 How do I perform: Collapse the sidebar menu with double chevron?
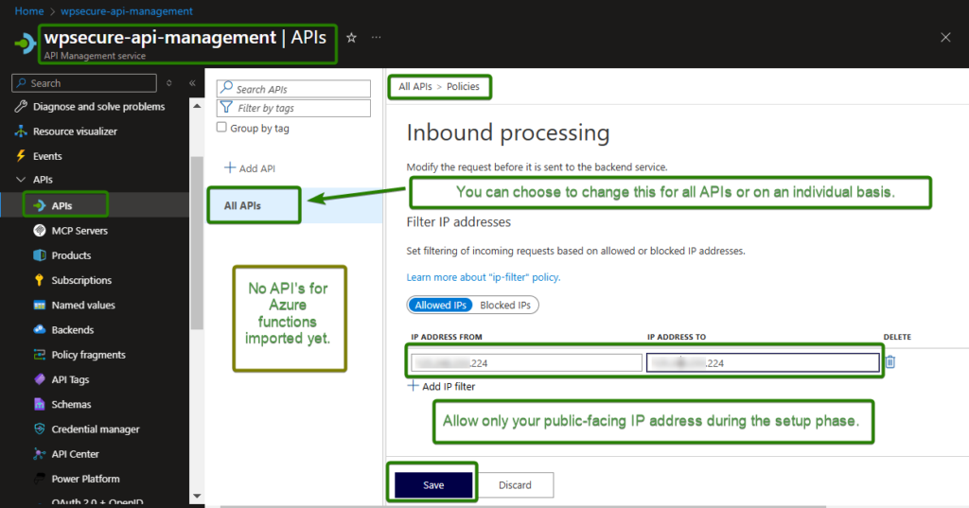pos(192,83)
